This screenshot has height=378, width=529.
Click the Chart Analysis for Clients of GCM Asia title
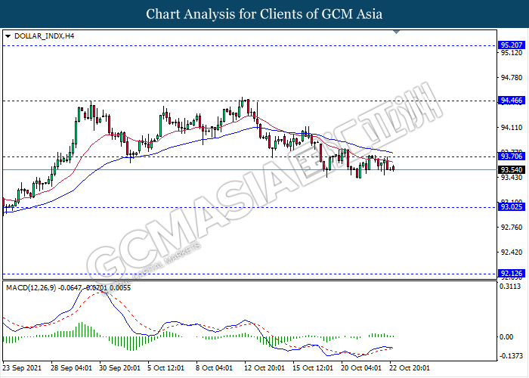pos(264,14)
